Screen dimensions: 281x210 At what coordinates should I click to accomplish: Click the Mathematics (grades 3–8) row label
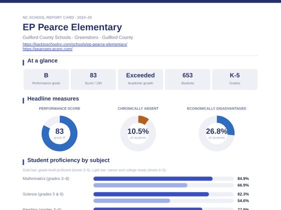(x=46, y=178)
